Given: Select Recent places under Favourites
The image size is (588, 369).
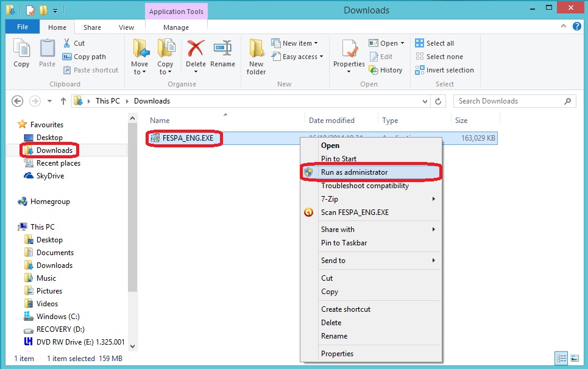Looking at the screenshot, I should tap(52, 163).
